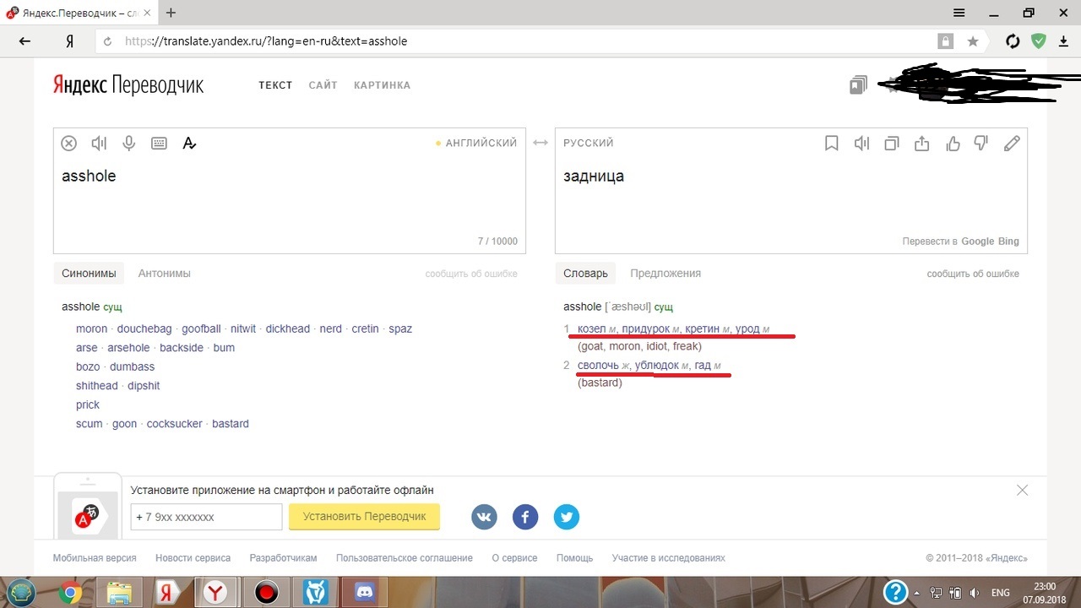This screenshot has width=1081, height=608.
Task: Toggle the spell-check autocorrect icon
Action: tap(189, 144)
